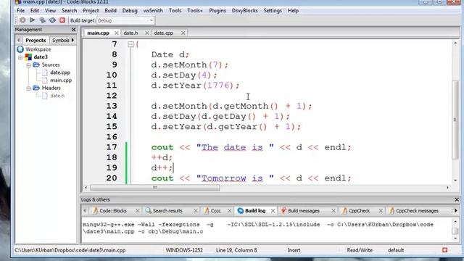Click the red Abort build icon
The height and width of the screenshot is (261, 464).
point(62,20)
